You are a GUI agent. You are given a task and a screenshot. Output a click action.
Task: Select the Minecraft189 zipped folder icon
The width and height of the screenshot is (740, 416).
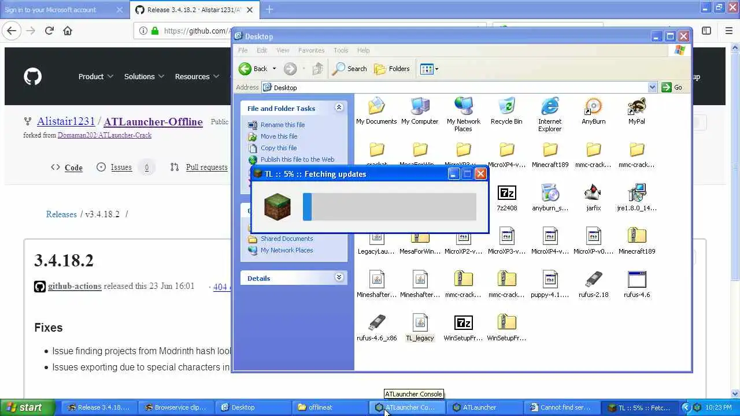(x=637, y=241)
